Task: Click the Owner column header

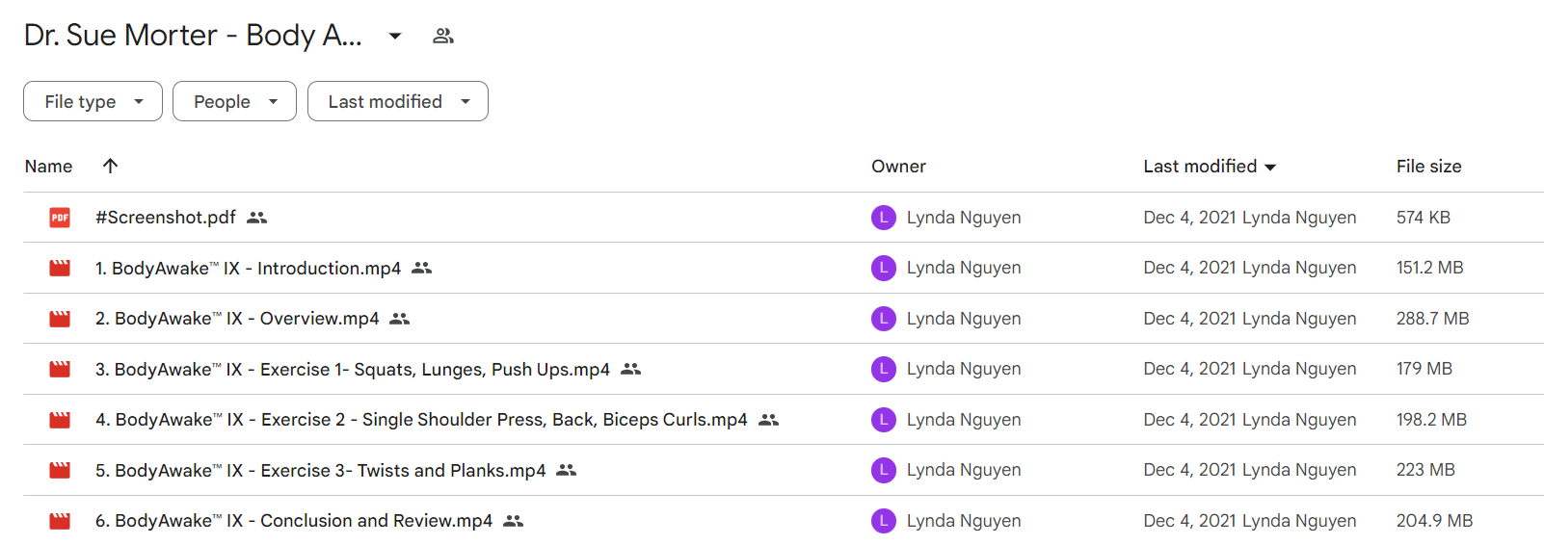Action: [898, 166]
